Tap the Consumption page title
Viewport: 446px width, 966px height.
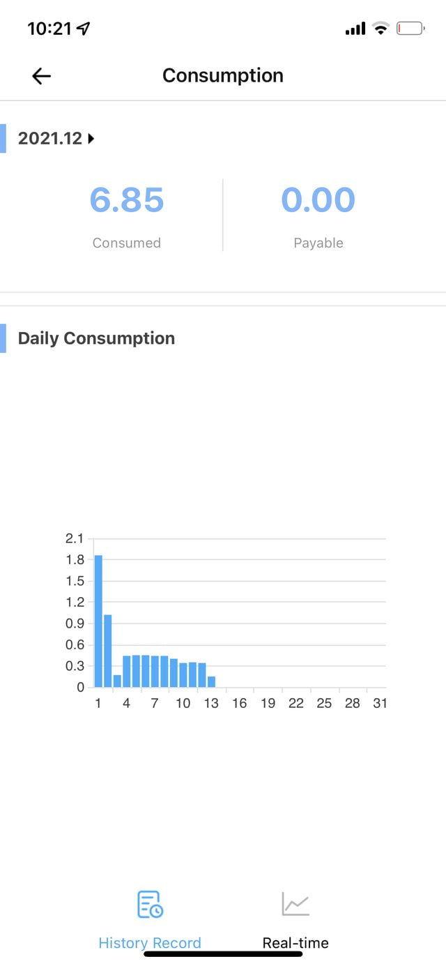click(223, 76)
